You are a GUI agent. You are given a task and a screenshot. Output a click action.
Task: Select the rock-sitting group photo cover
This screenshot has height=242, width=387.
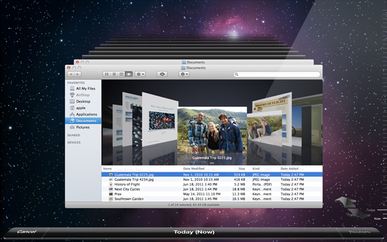264,128
